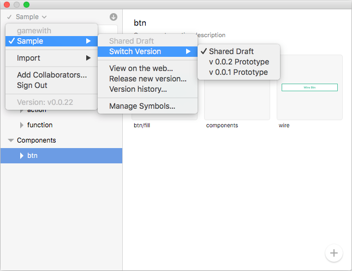Switch to v 0.0.2 Prototype version

tap(238, 62)
